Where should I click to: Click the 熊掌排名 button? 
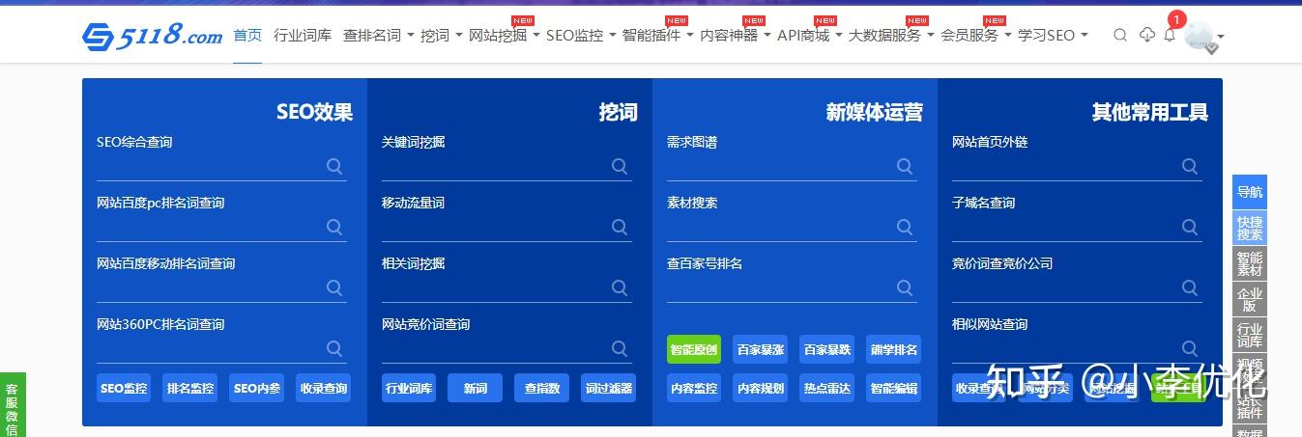[x=894, y=349]
